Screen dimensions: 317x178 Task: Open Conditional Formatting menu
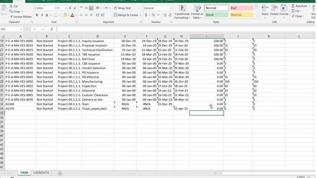pyautogui.click(x=182, y=12)
